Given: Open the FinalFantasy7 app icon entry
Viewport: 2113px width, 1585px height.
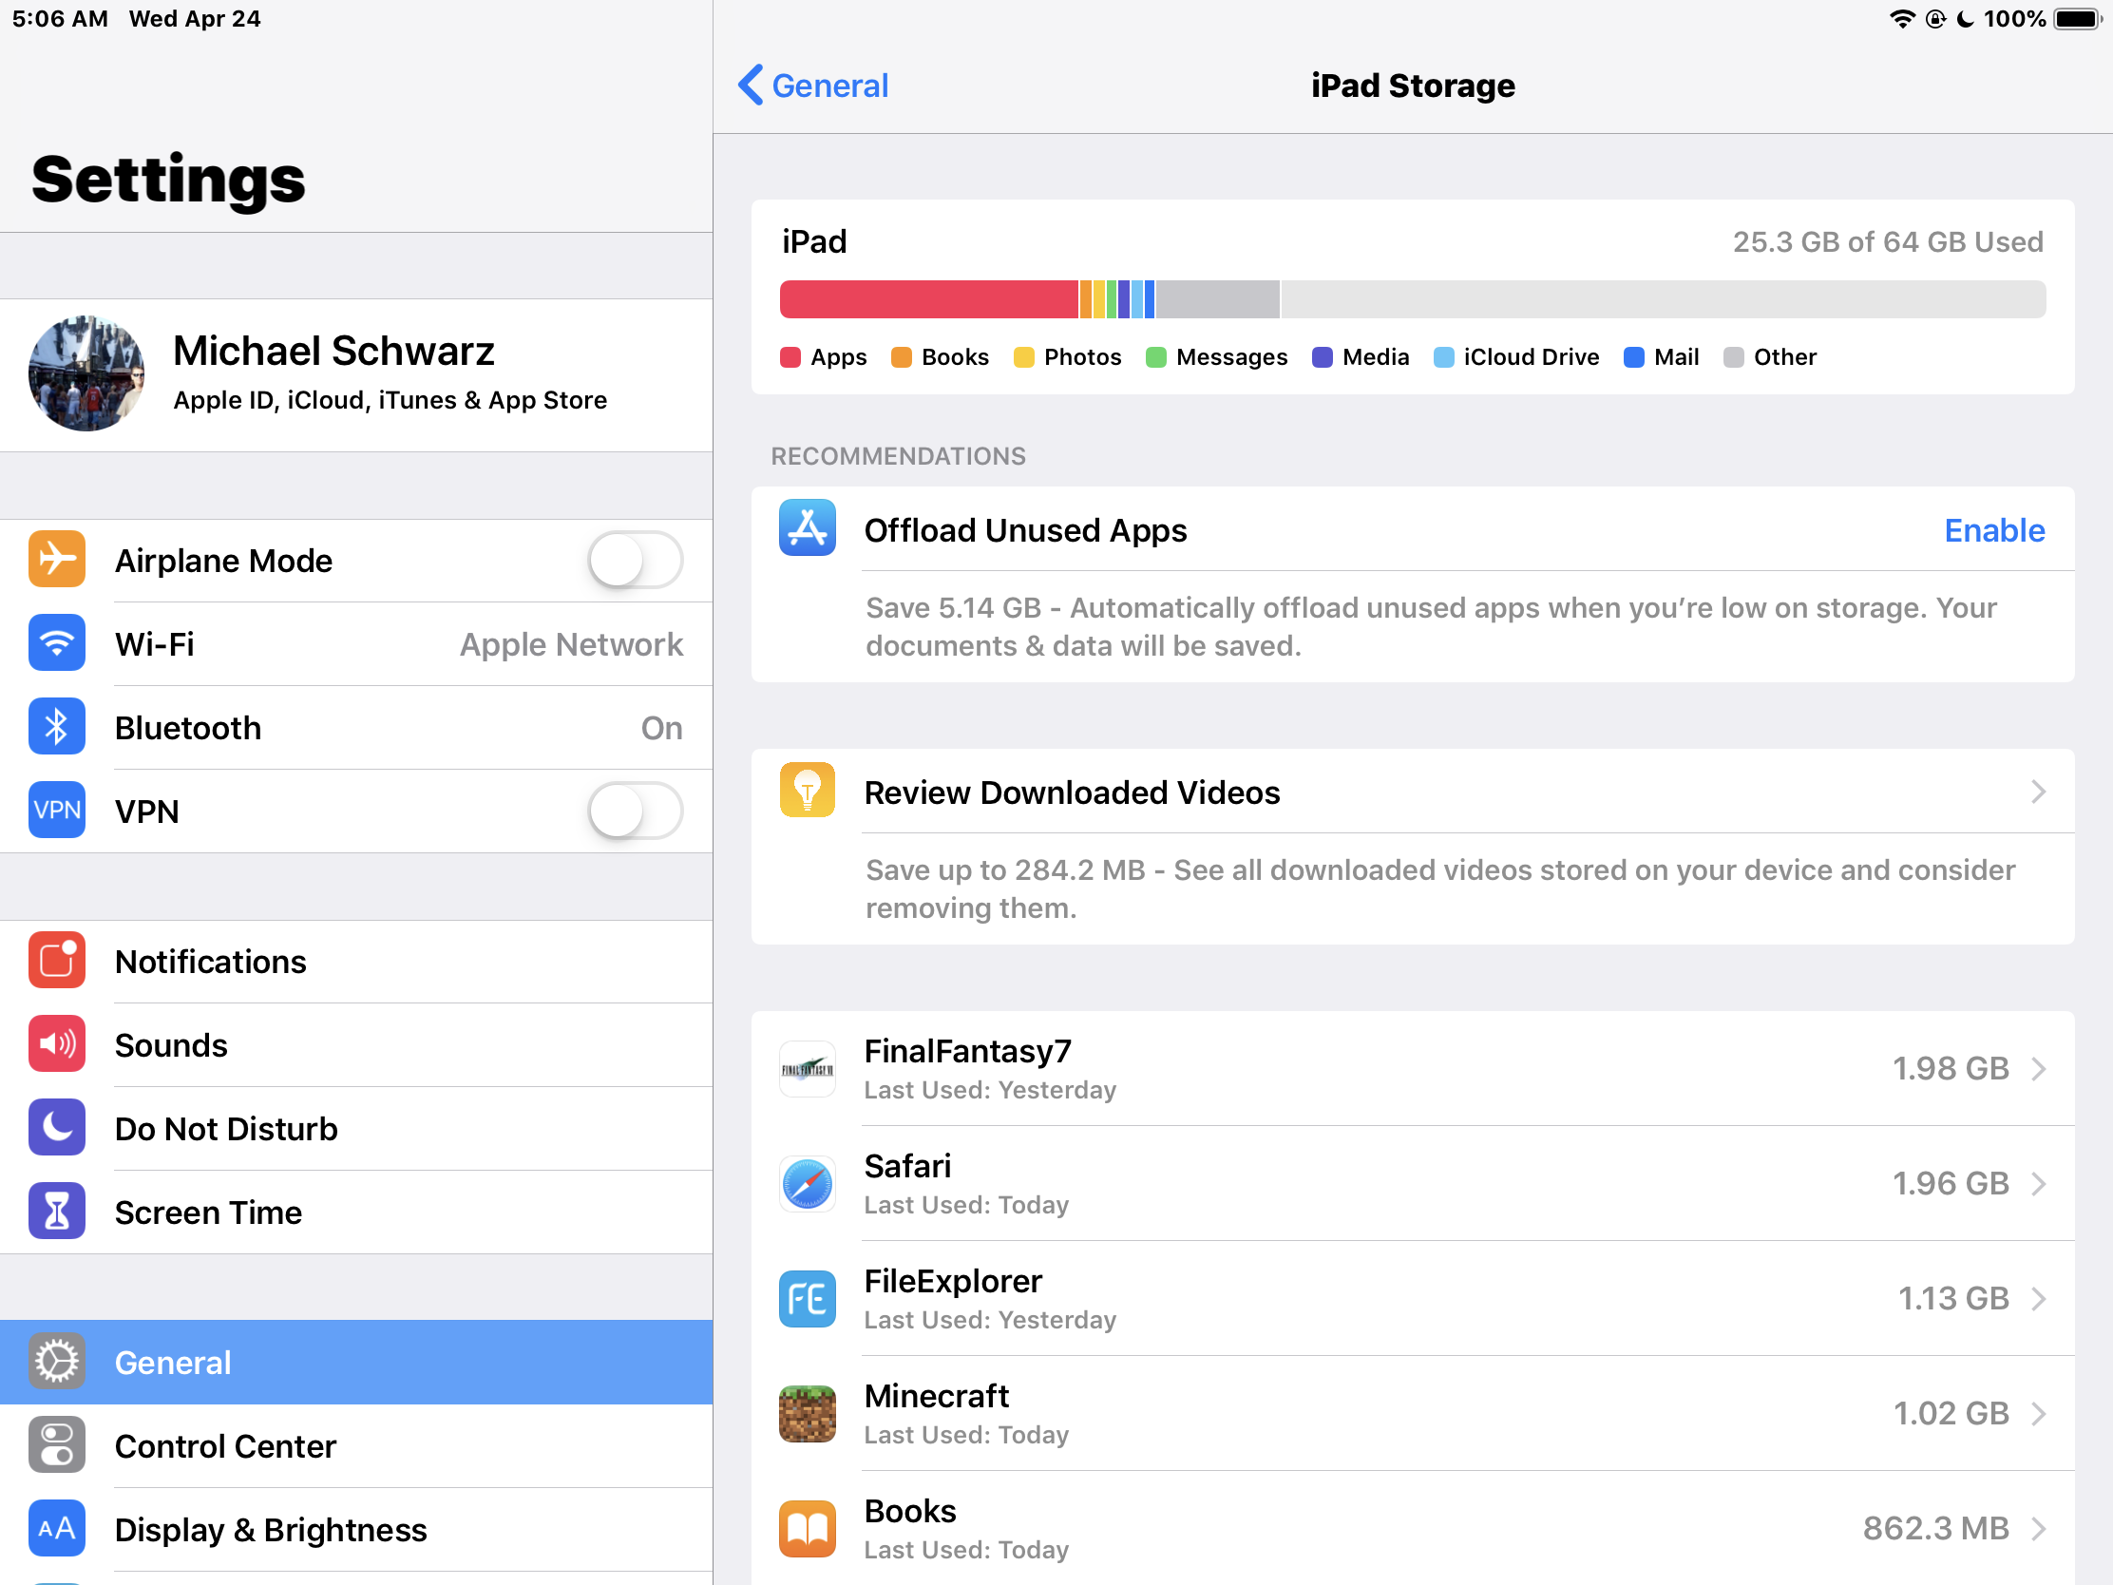Looking at the screenshot, I should (808, 1068).
